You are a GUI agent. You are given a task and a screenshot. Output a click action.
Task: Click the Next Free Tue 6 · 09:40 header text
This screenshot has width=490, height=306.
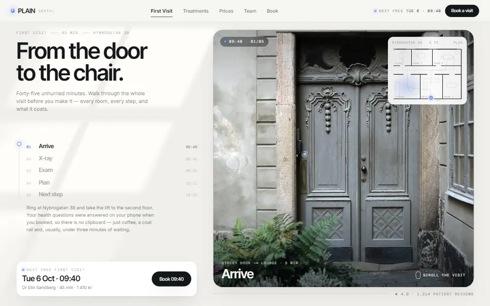[410, 11]
